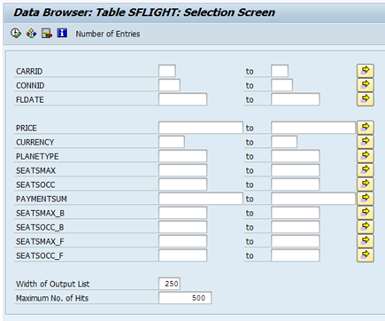Click the SEATSMAX lower value field
385x321 pixels.
click(x=182, y=170)
